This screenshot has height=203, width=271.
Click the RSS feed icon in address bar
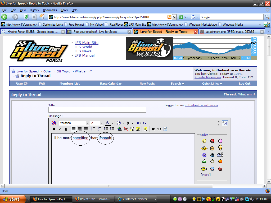(x=169, y=17)
